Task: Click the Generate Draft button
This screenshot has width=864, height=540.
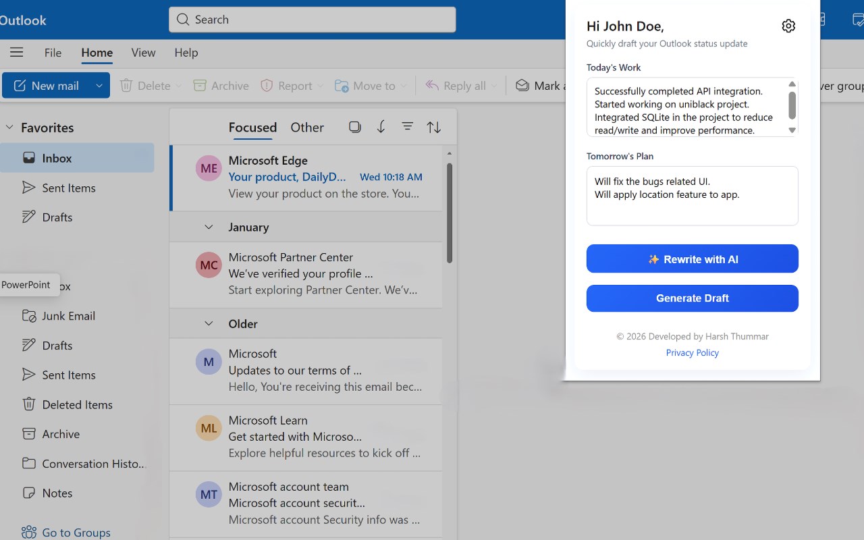Action: pos(693,298)
